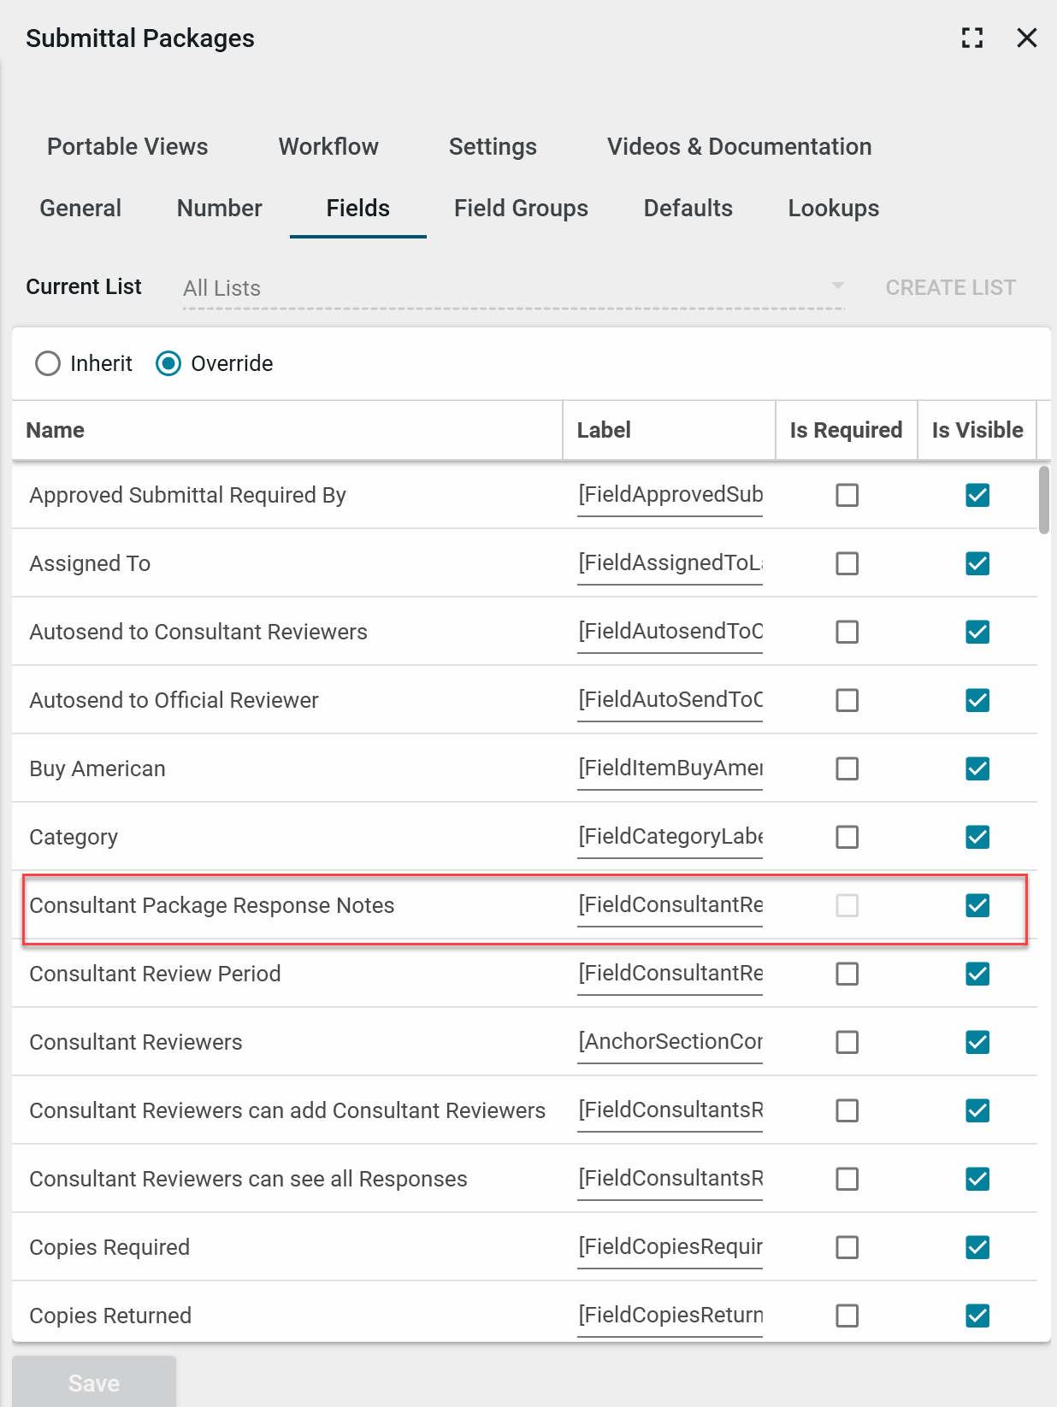Click the fields list vertical scrollbar
1057x1407 pixels.
click(x=1043, y=500)
